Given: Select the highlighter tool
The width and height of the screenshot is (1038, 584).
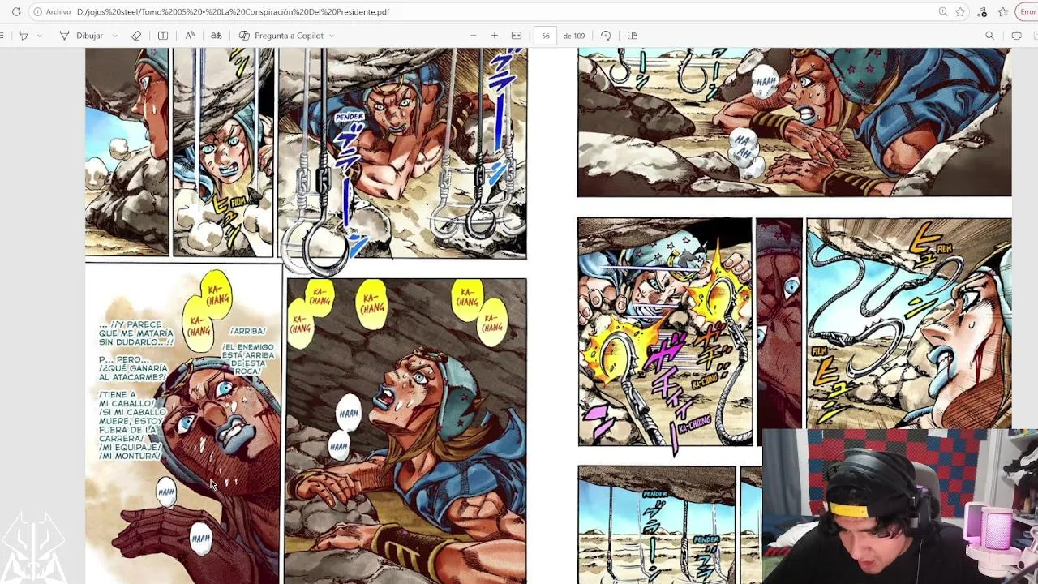Looking at the screenshot, I should click(x=24, y=36).
